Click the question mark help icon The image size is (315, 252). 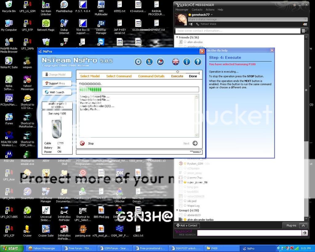click(197, 62)
